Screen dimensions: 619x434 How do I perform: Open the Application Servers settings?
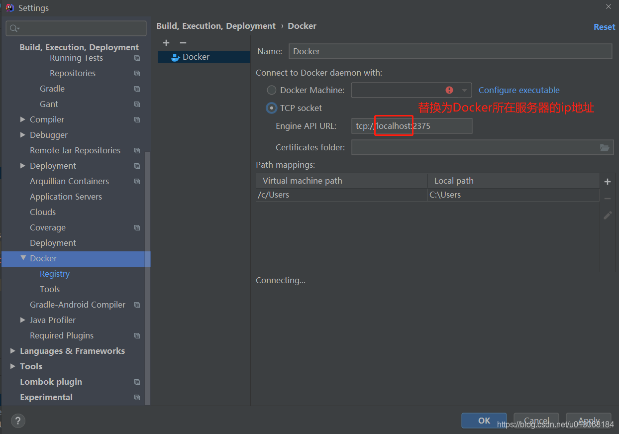[x=66, y=197]
